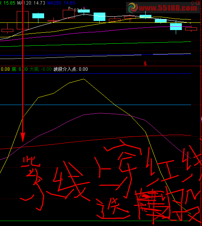Click the 波段介入点: 0.00 indicator label

pyautogui.click(x=71, y=69)
